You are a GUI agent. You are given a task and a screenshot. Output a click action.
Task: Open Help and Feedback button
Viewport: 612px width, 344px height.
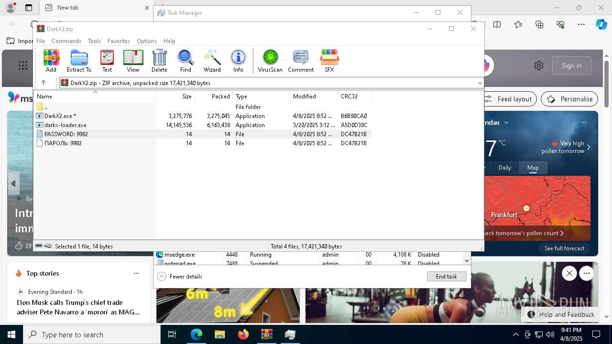click(561, 314)
